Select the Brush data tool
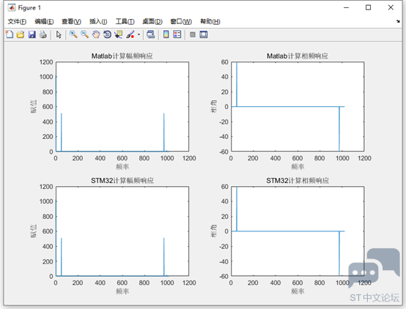The image size is (406, 309). pyautogui.click(x=130, y=34)
